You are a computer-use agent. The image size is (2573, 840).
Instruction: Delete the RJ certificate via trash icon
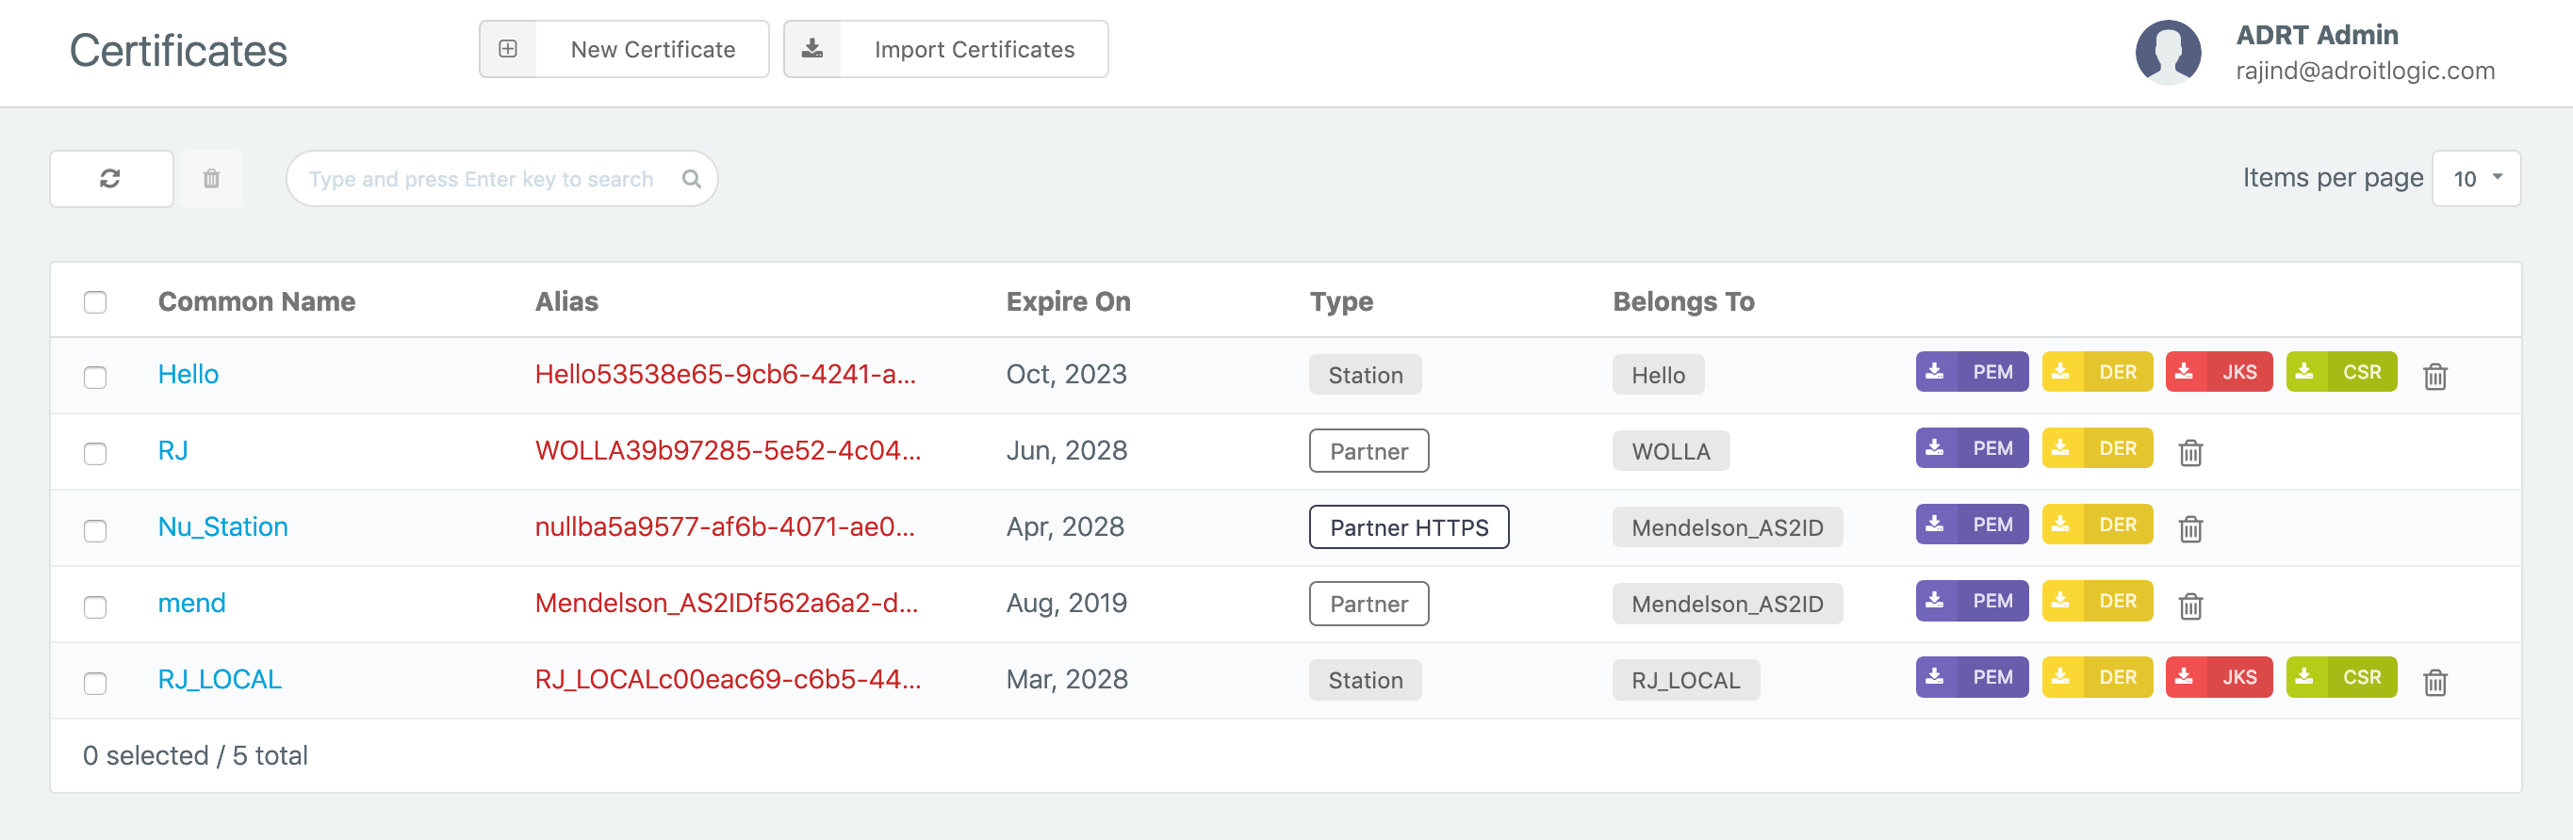click(2189, 453)
